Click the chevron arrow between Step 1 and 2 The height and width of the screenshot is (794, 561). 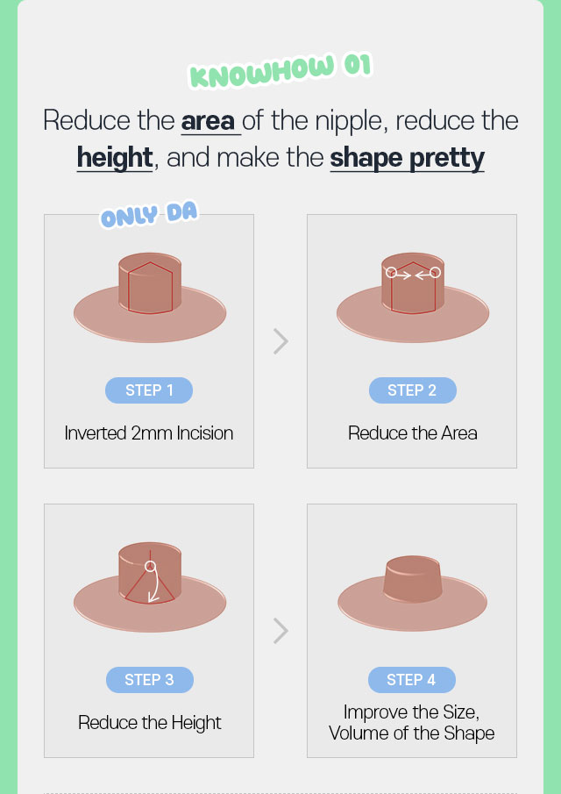point(280,341)
